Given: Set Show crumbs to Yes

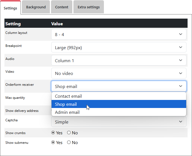Looking at the screenshot, I should [53, 133].
